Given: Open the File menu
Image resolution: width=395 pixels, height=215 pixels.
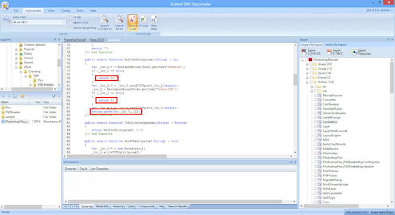Looking at the screenshot, I should 16,10.
